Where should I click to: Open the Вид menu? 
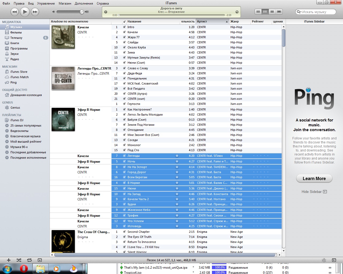pyautogui.click(x=31, y=3)
